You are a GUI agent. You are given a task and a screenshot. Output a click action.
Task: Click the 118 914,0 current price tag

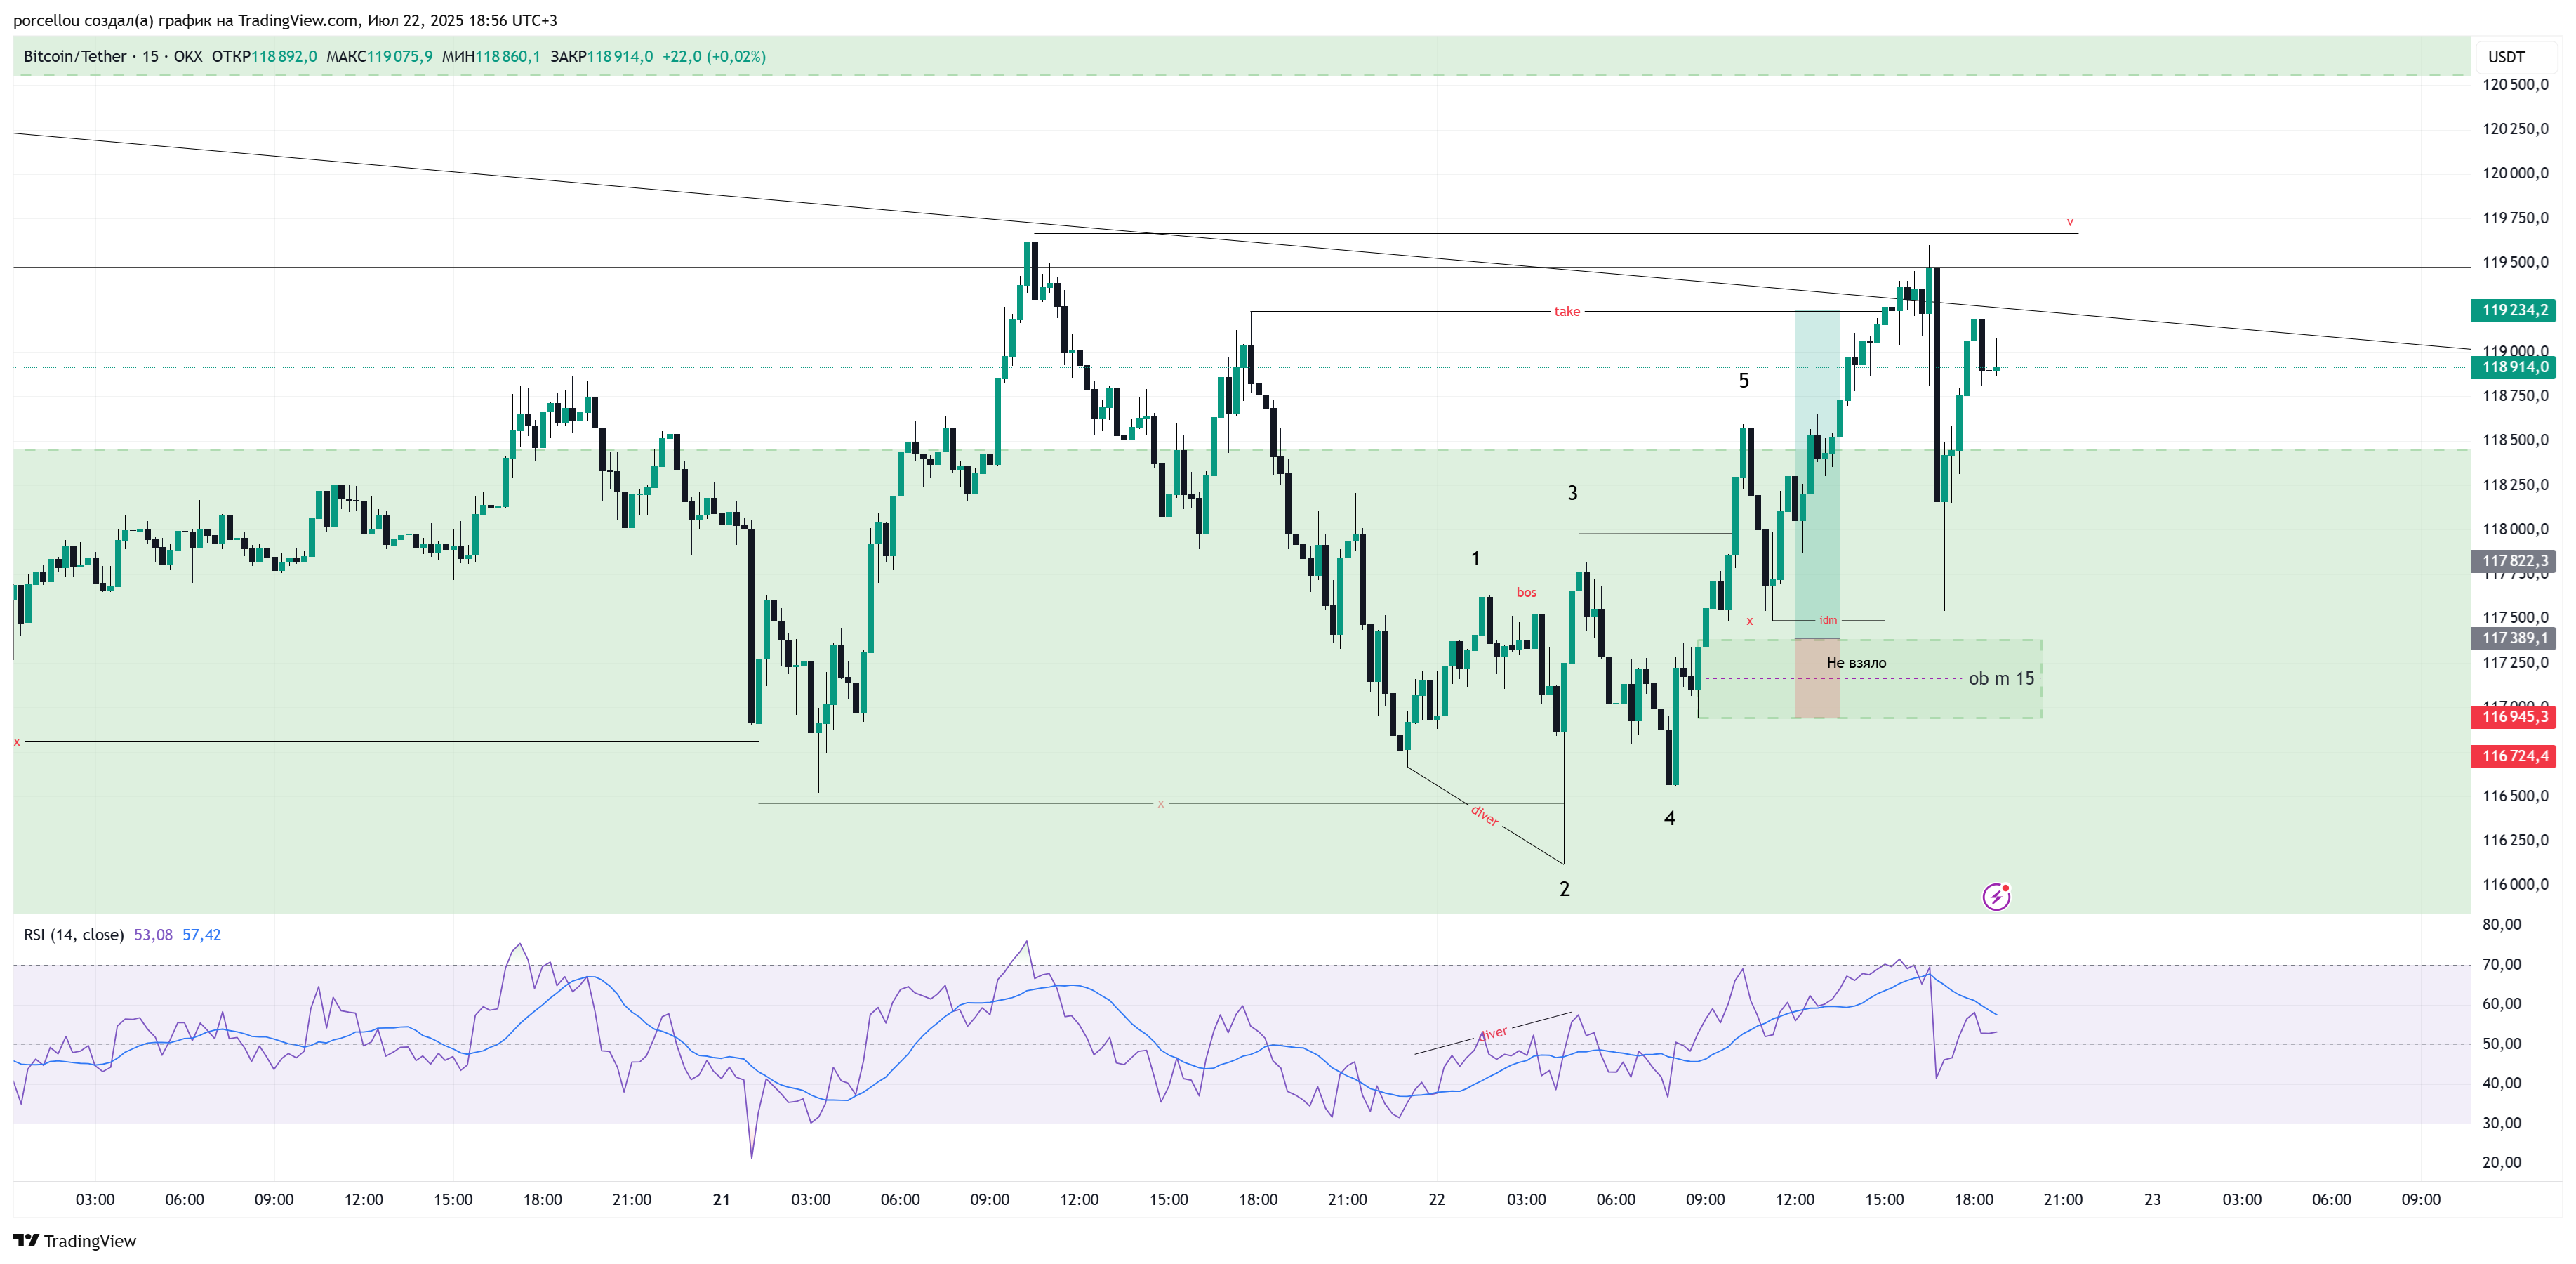(x=2513, y=367)
